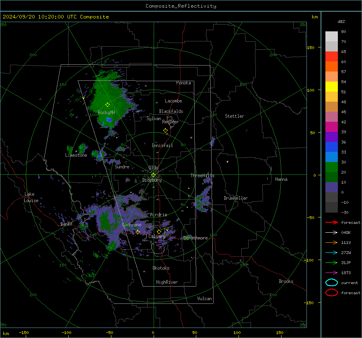
Task: Click the Strathmore label
Action: [195, 238]
